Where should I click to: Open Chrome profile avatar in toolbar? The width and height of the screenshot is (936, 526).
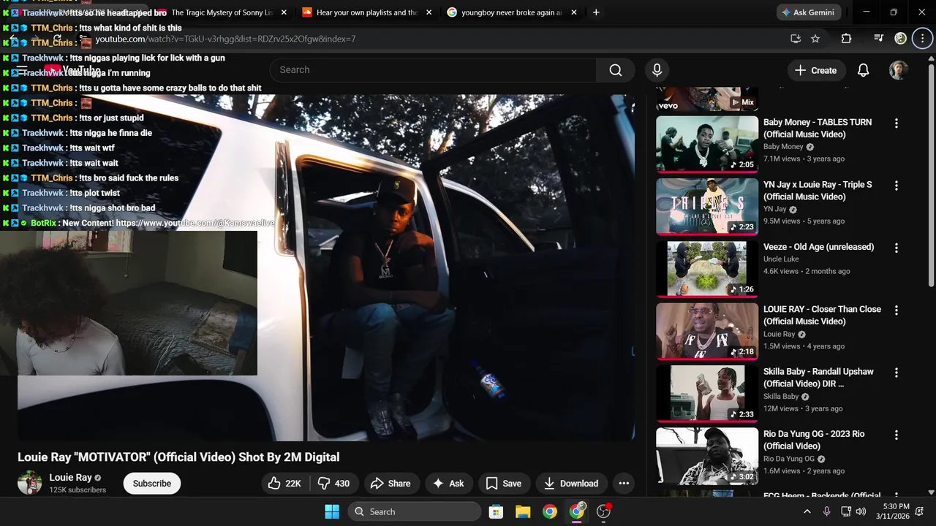[x=901, y=39]
